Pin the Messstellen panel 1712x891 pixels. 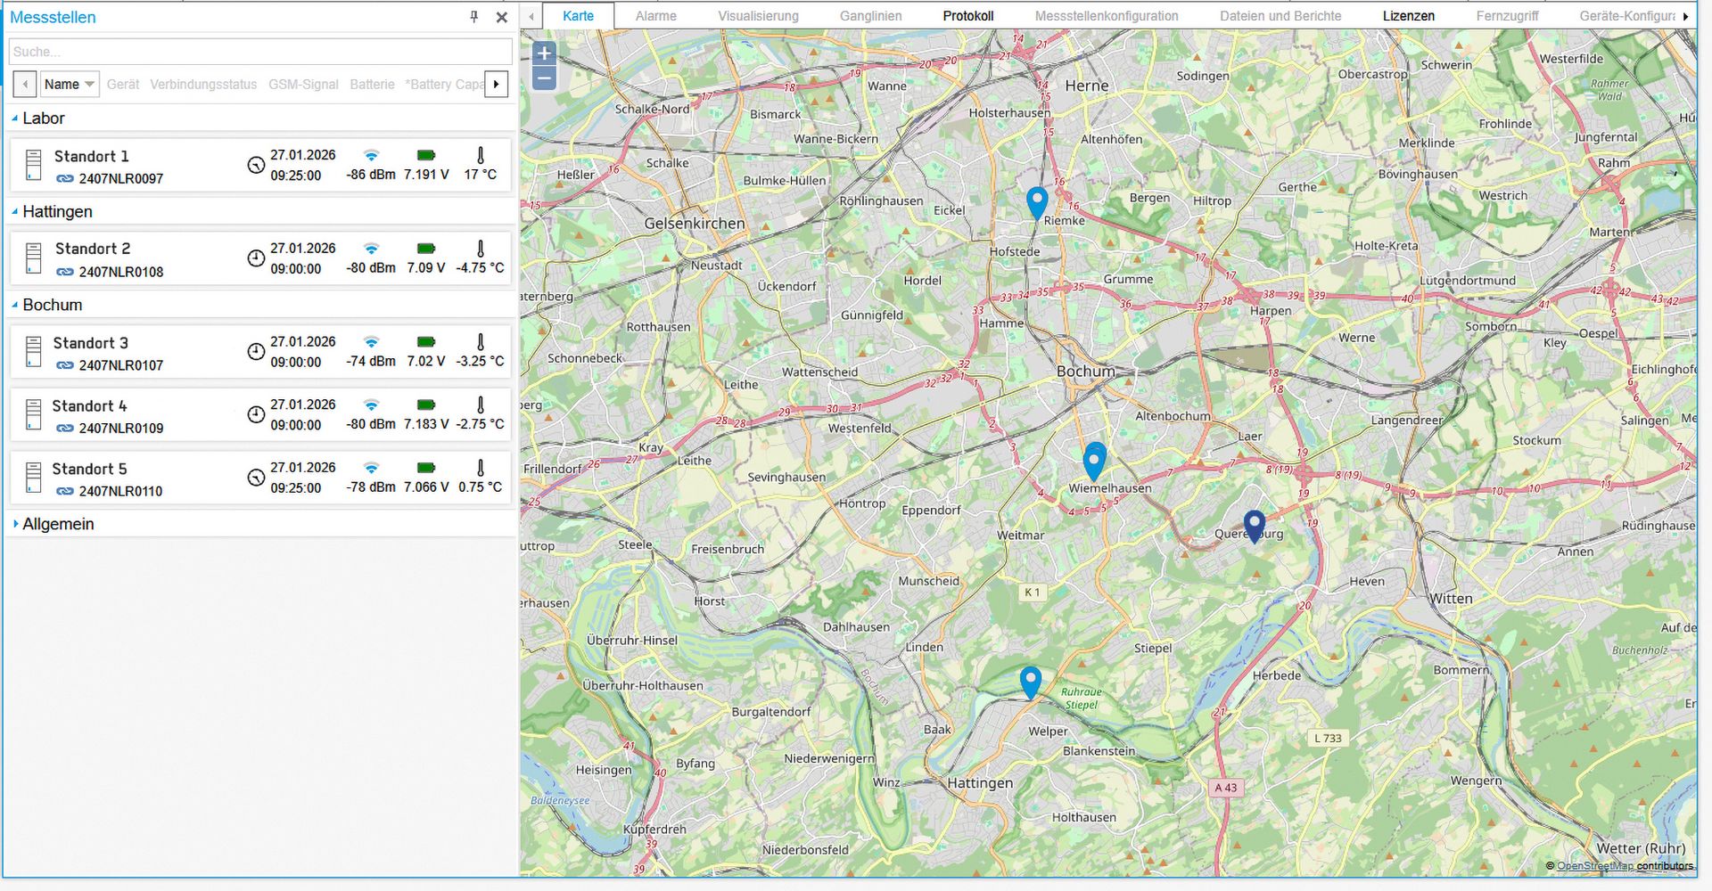(x=474, y=17)
